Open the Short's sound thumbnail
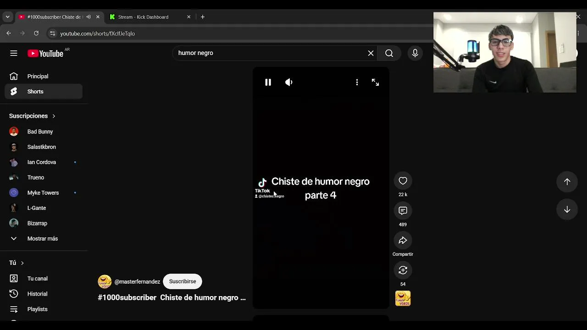 (403, 298)
